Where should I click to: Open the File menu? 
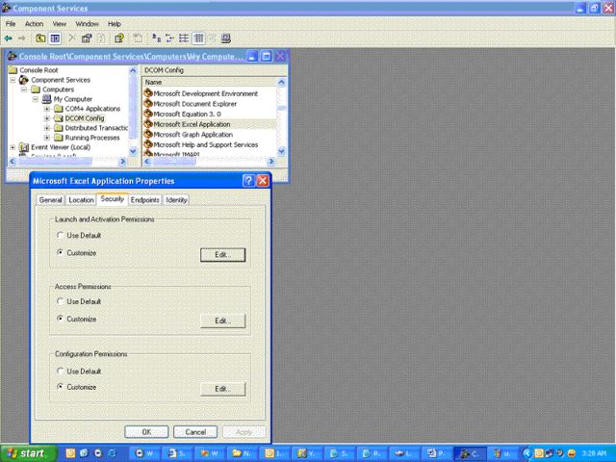click(11, 24)
